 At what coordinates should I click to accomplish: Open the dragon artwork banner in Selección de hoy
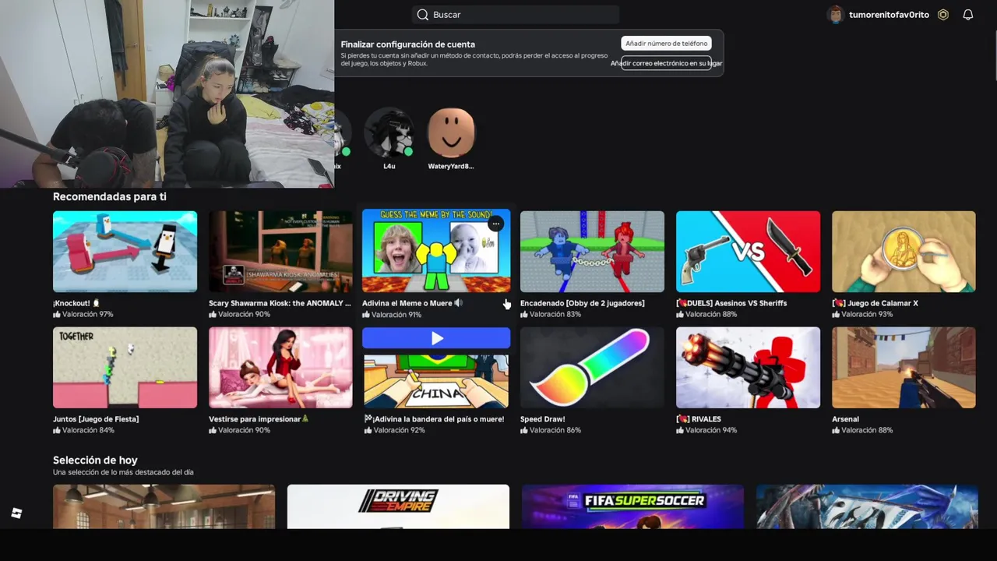867,506
